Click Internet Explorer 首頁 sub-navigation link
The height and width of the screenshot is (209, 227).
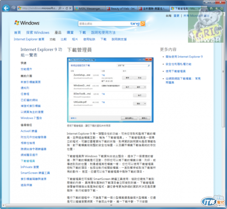pos(29,39)
